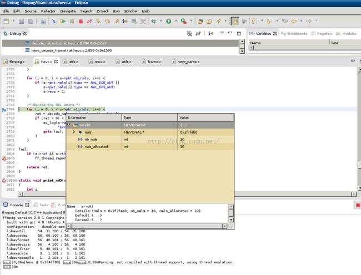Screen dimensions: 361x275
Task: Open the Refactor menu
Action: pos(48,11)
